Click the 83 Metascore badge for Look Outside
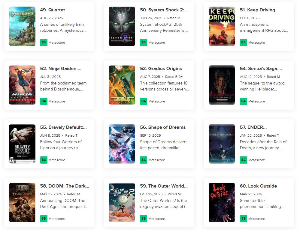The width and height of the screenshot is (300, 231). [x=243, y=219]
